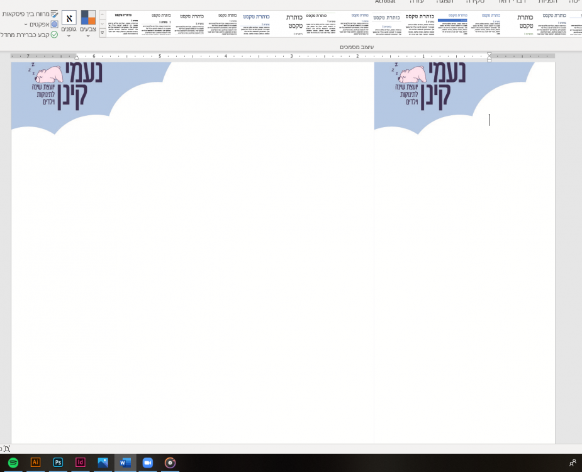Open the disc app icon in the taskbar
This screenshot has height=472, width=582.
[x=170, y=463]
